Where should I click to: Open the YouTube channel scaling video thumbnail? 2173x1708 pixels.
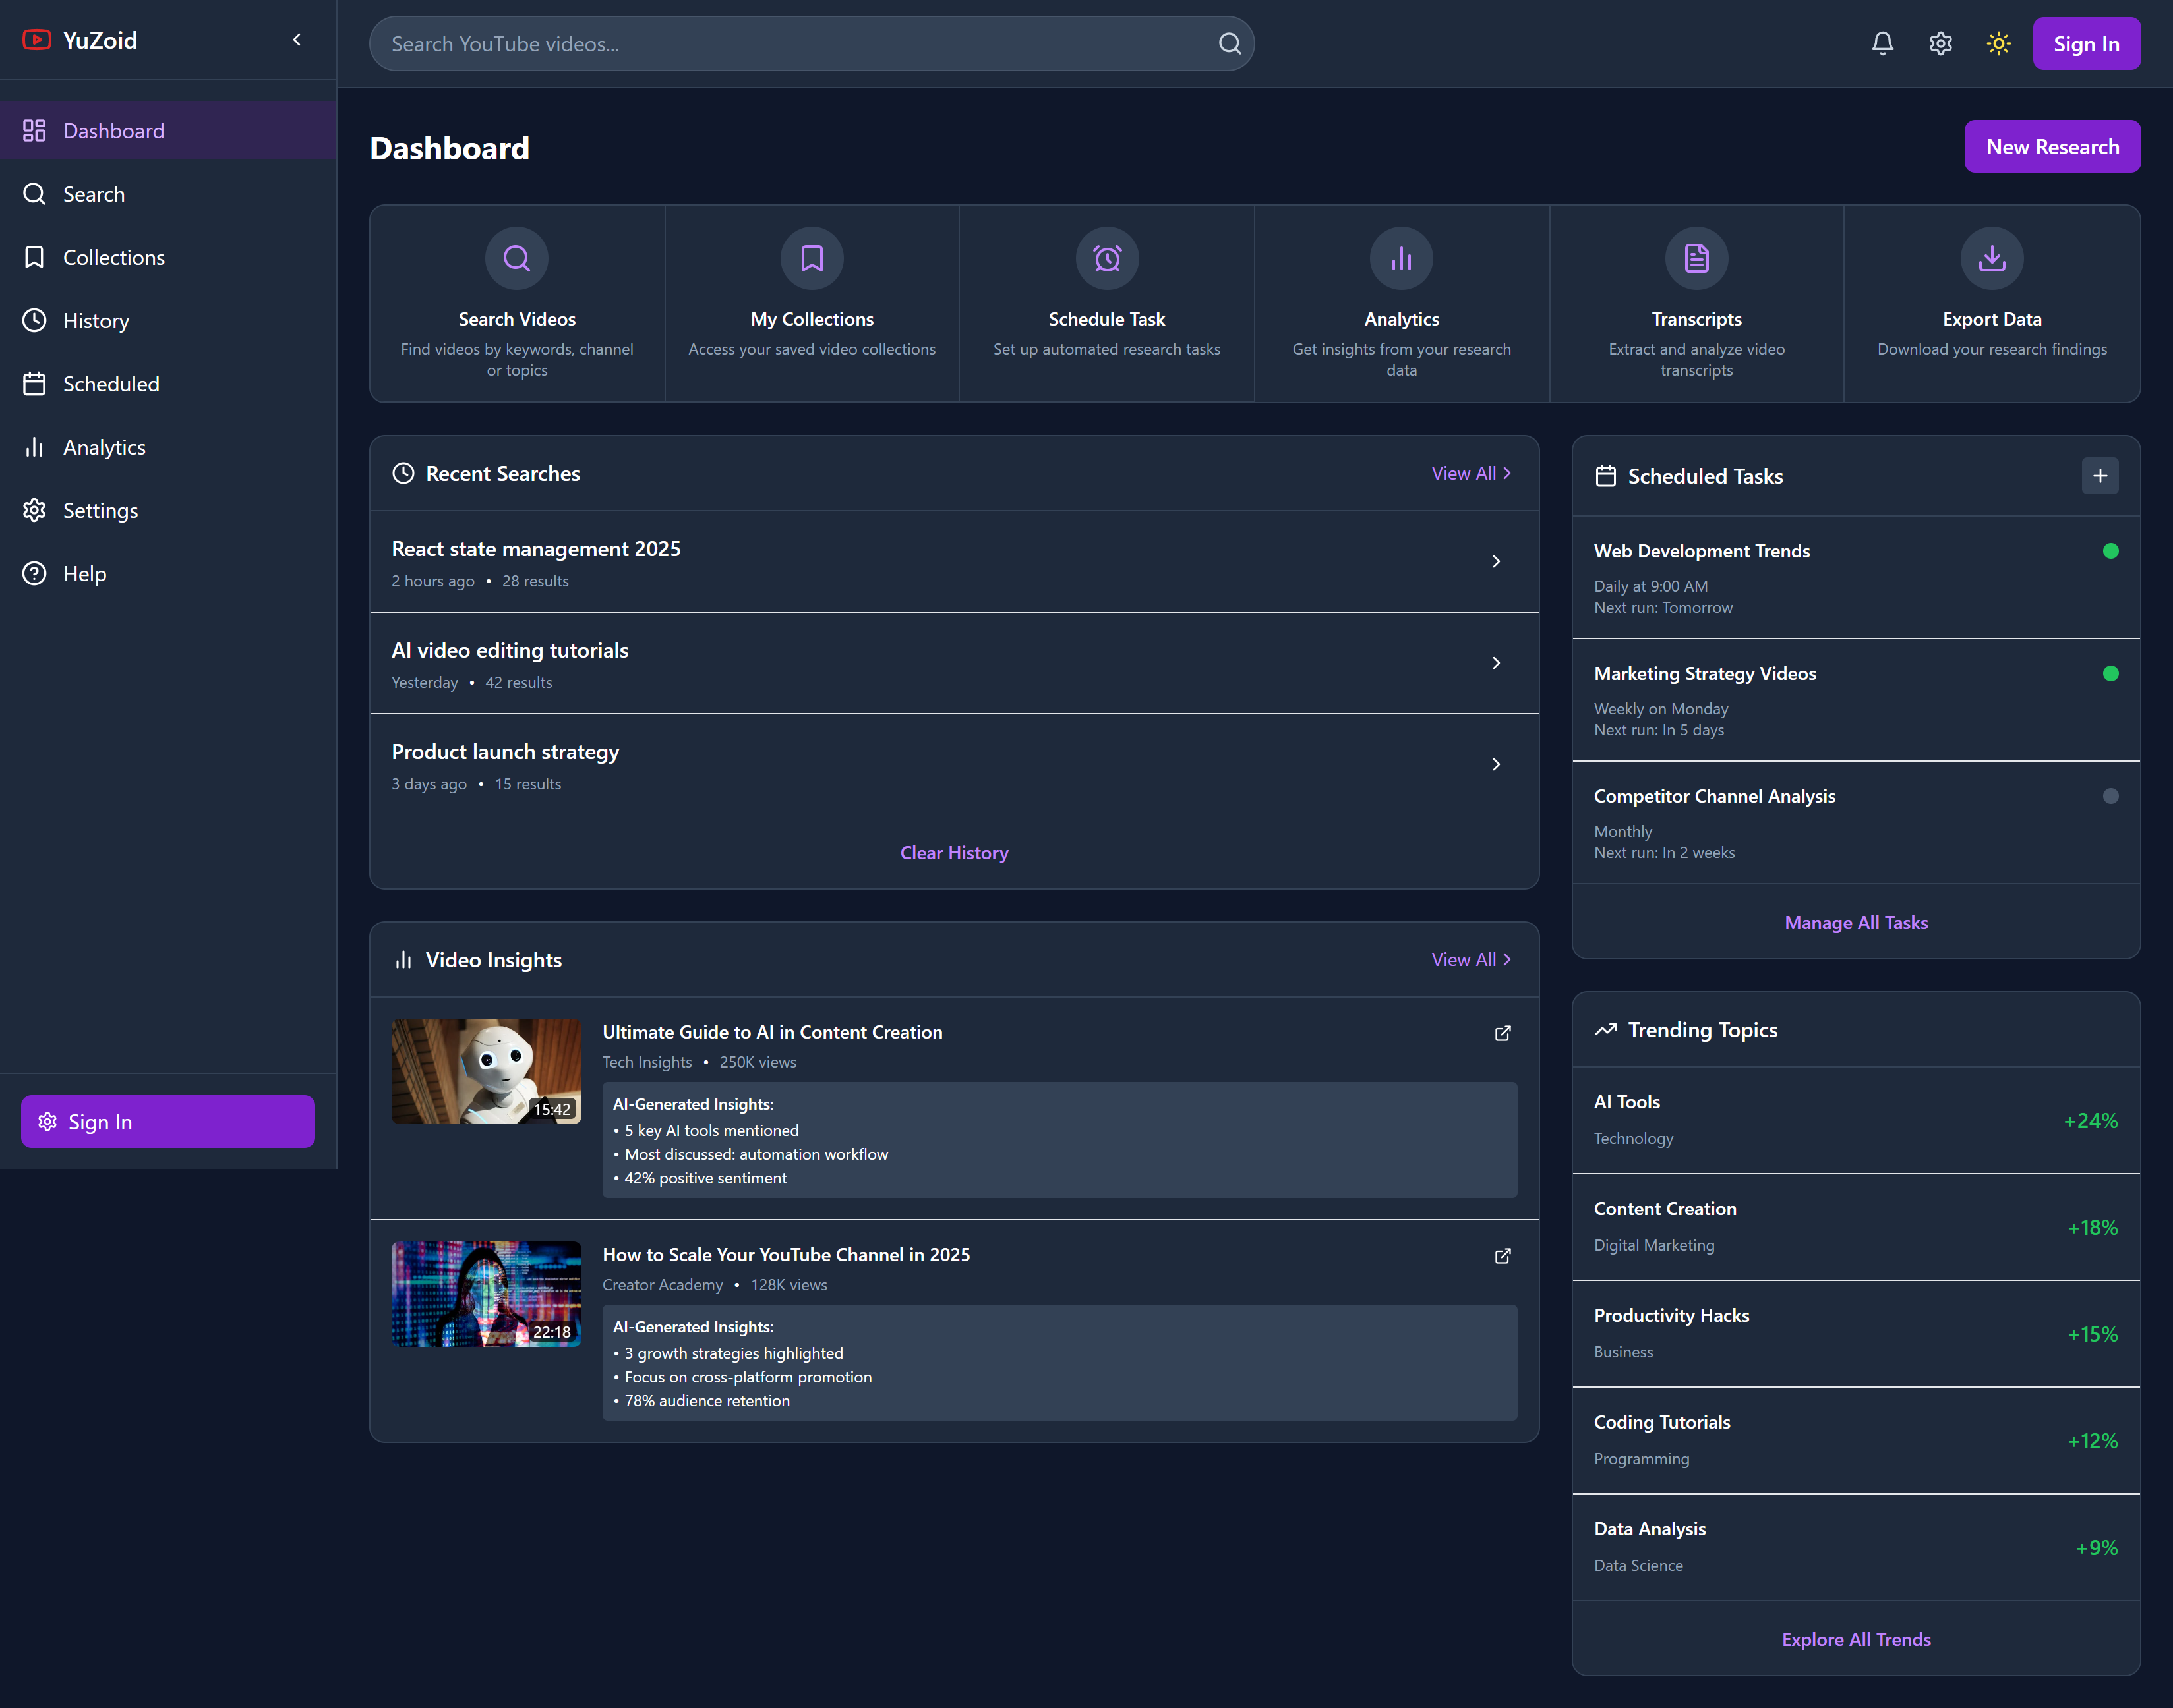coord(485,1293)
